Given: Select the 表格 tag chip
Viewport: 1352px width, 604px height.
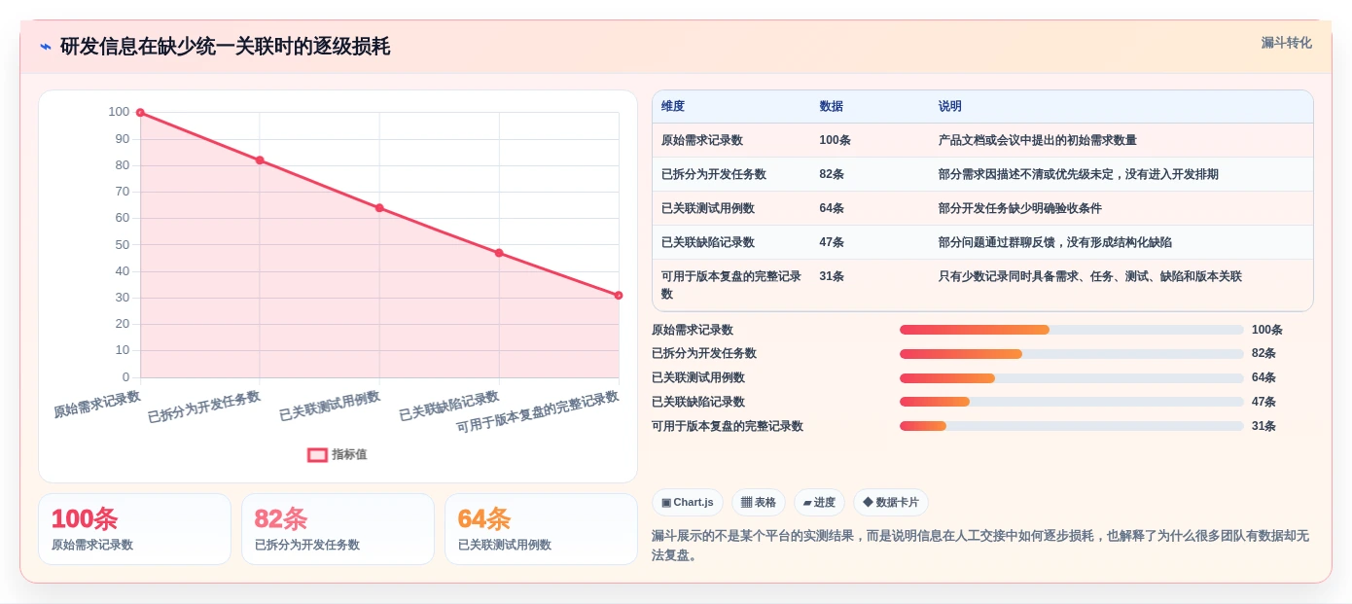Looking at the screenshot, I should pyautogui.click(x=759, y=503).
